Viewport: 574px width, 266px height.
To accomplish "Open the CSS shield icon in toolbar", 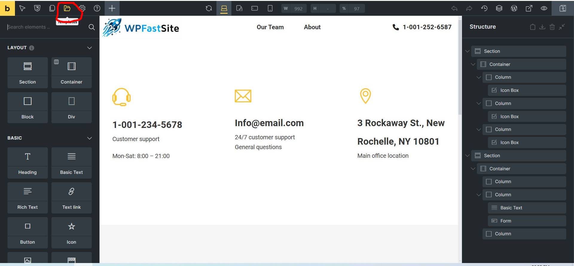I will [x=37, y=8].
